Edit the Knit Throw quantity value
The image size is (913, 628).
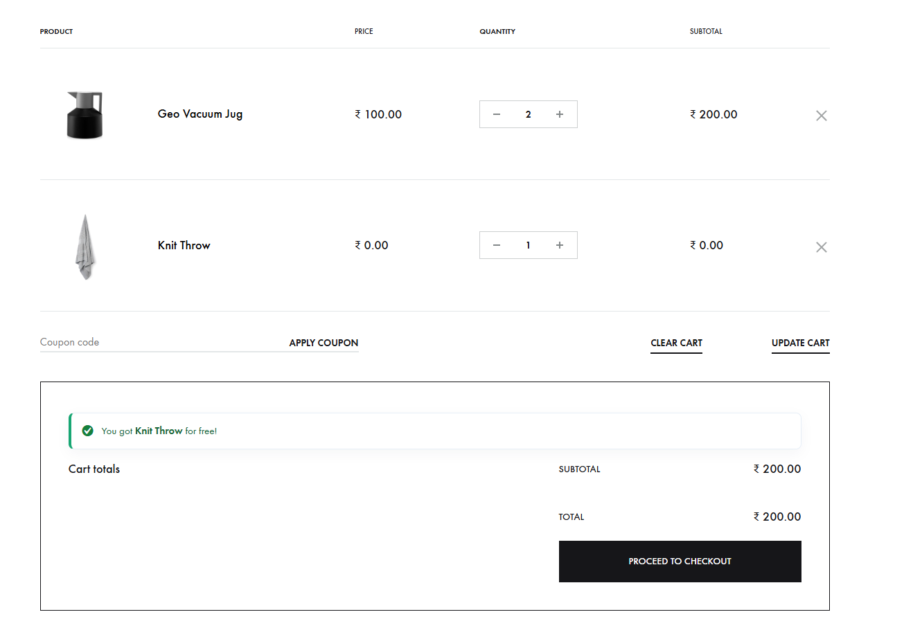click(x=528, y=244)
